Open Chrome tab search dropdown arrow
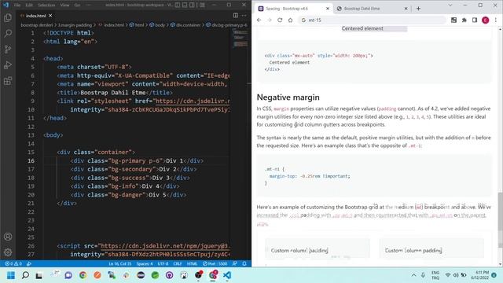 450,6
